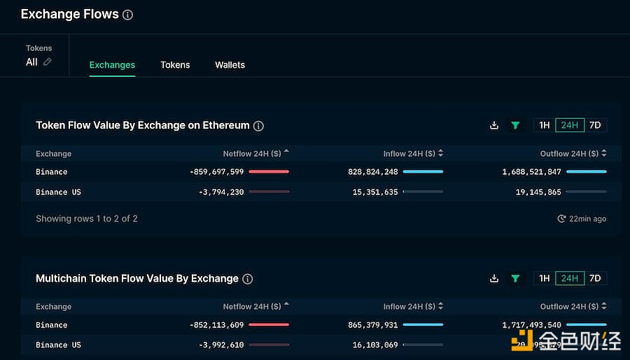Click info icon next to Ethereum table title
This screenshot has height=360, width=630.
coord(258,126)
